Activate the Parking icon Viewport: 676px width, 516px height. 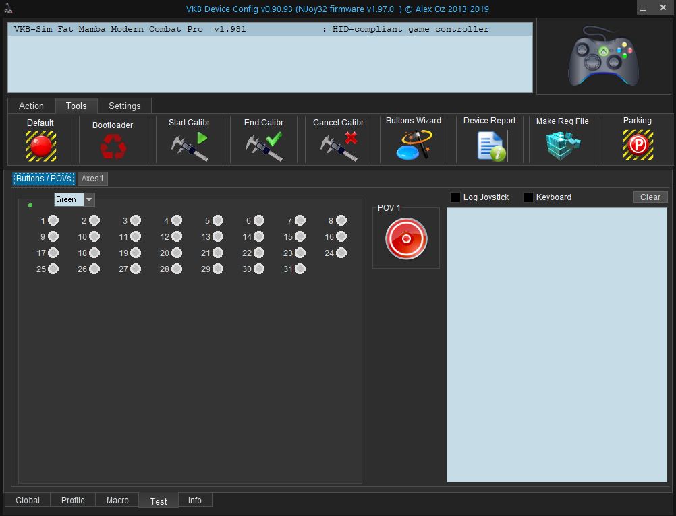(638, 146)
